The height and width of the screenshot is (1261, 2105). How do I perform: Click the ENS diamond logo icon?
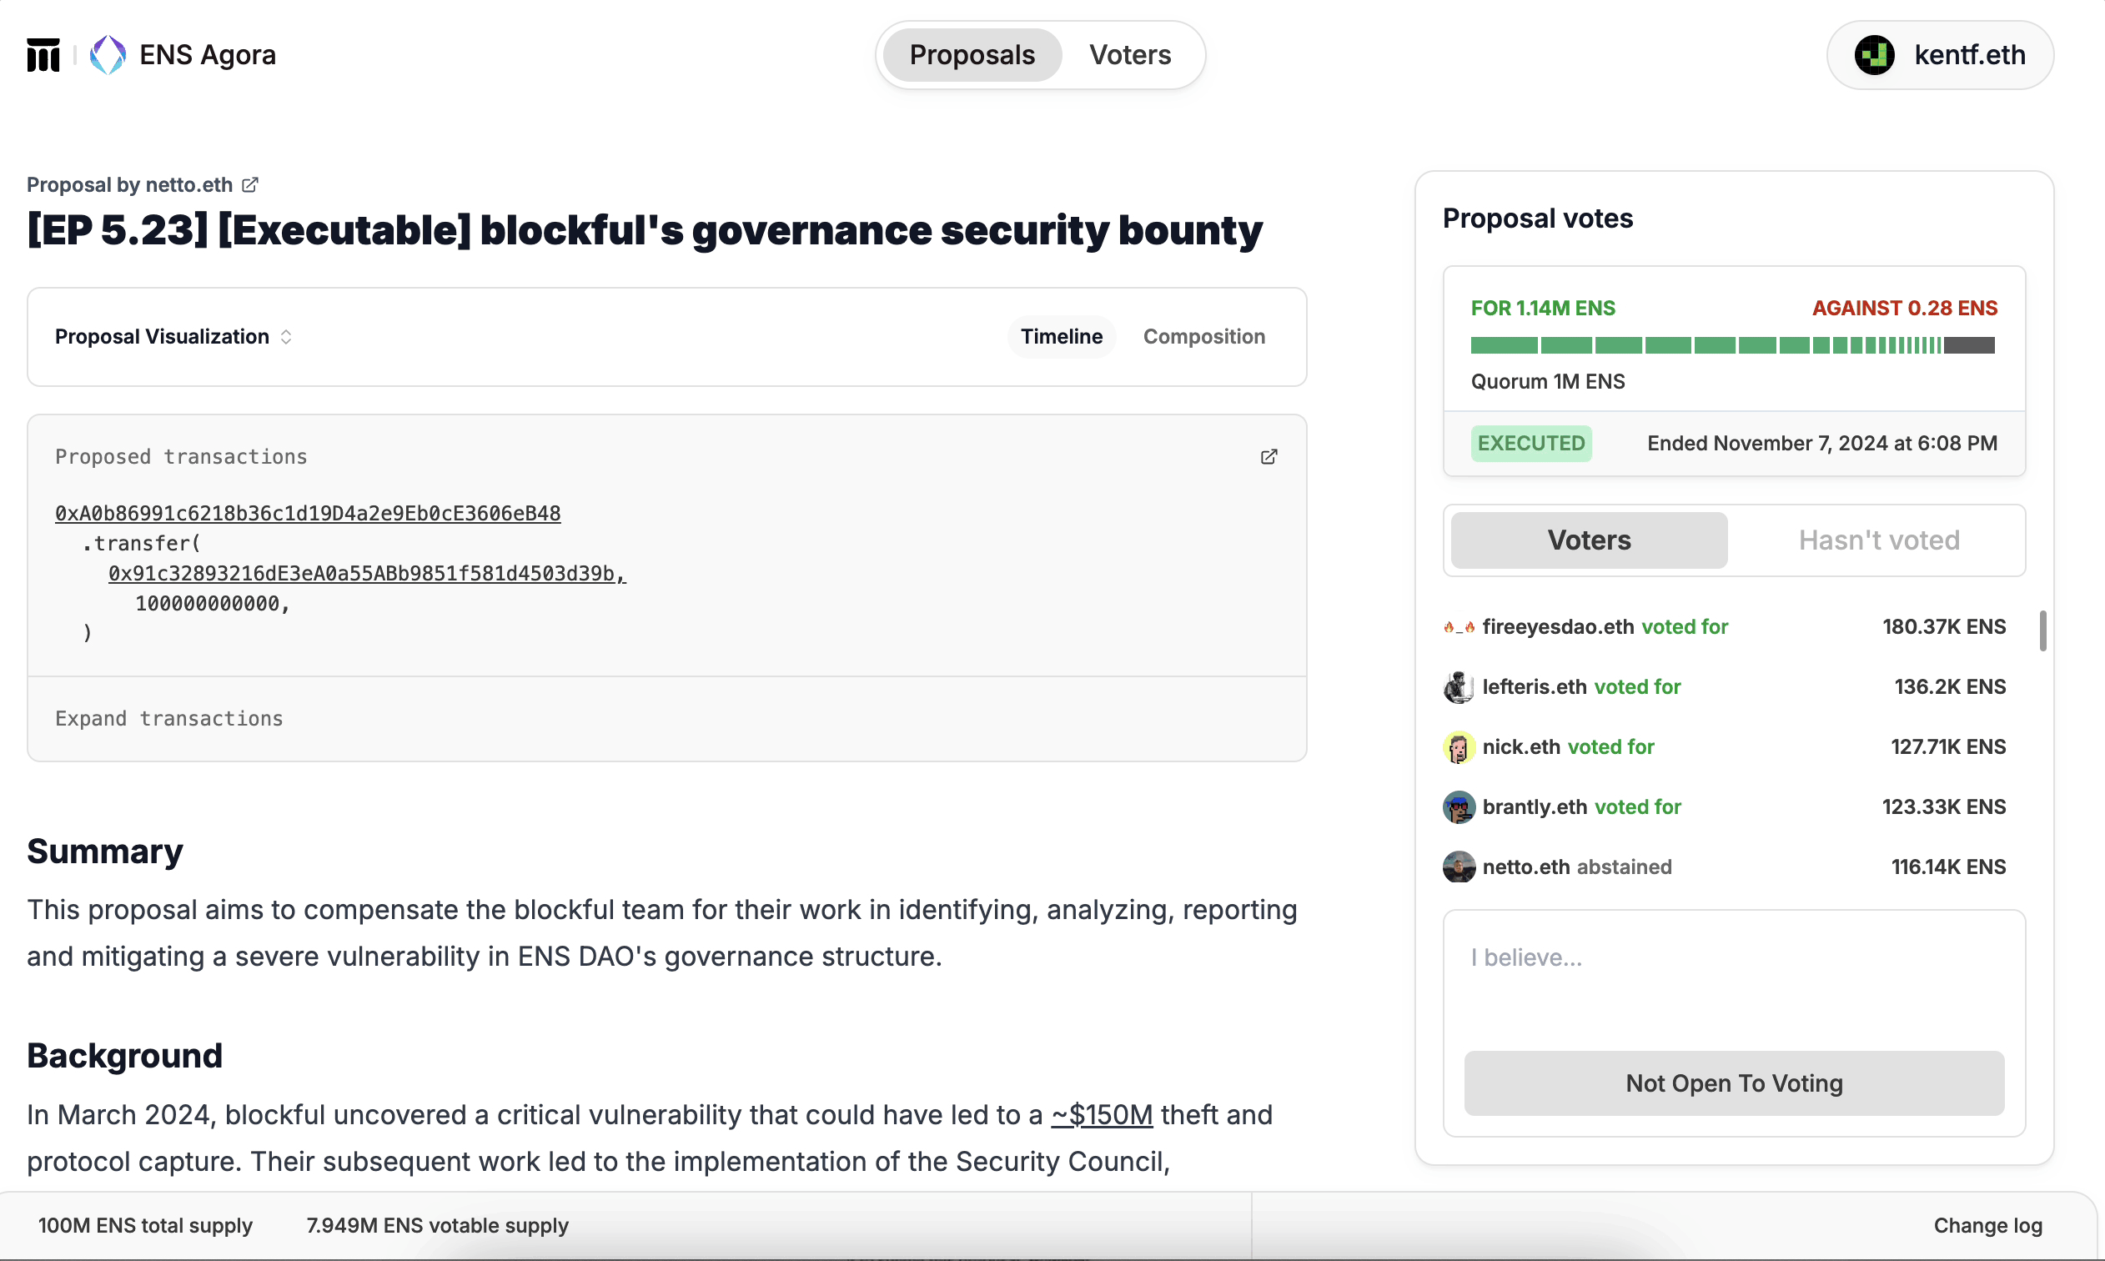pyautogui.click(x=108, y=55)
